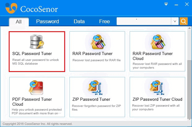Open the 'ZIP Password Tuner Cloud' title link
Viewport: 192px width, 127px height.
[157, 99]
